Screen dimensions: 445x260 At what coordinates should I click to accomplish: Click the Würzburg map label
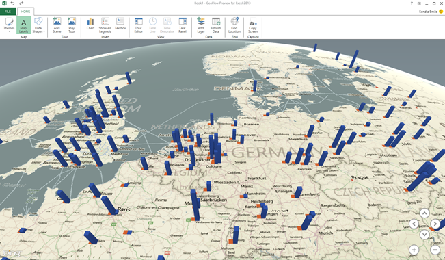click(282, 186)
